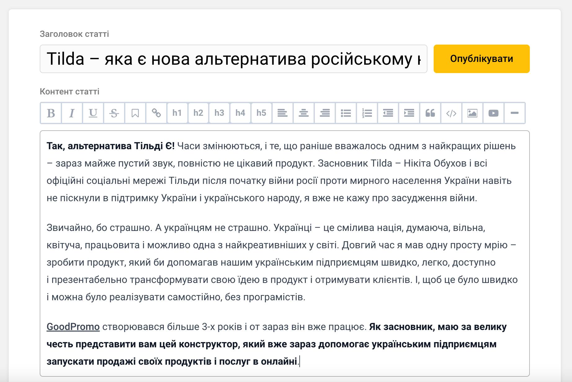Insert a bulleted list

[346, 113]
